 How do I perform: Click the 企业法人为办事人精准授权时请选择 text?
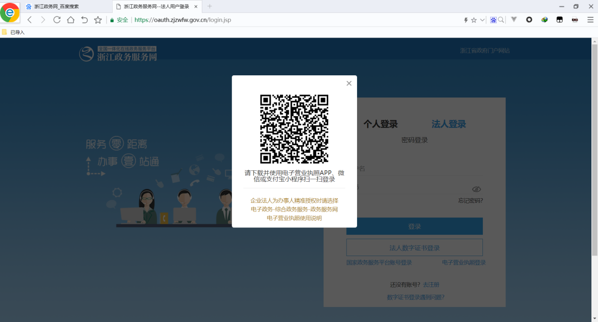click(294, 201)
